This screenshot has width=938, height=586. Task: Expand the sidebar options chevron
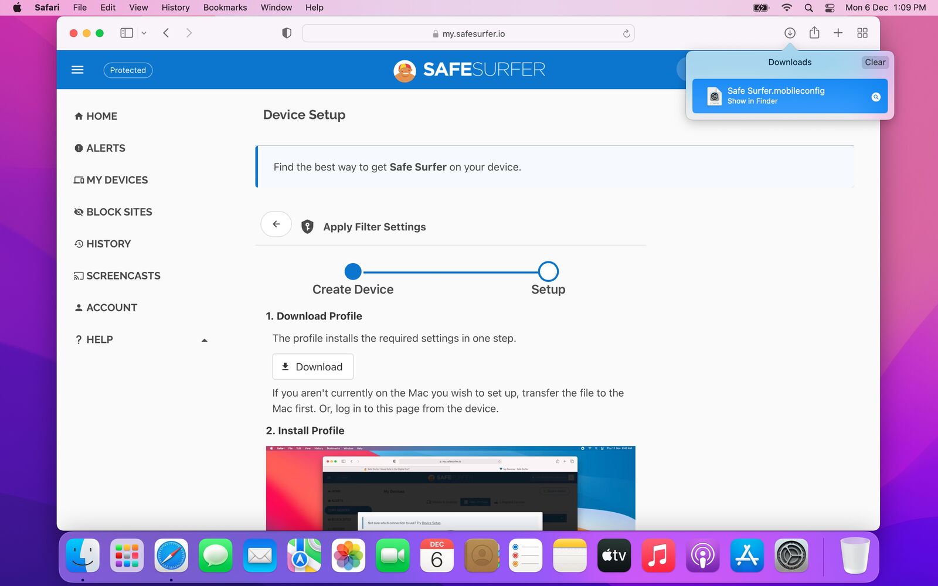[x=144, y=33]
